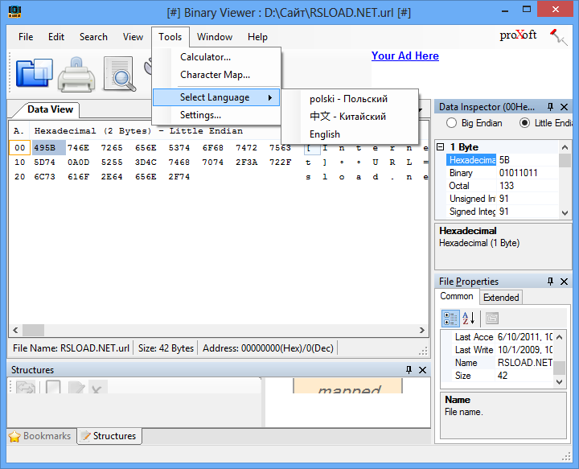
Task: Select polski language option
Action: (350, 99)
